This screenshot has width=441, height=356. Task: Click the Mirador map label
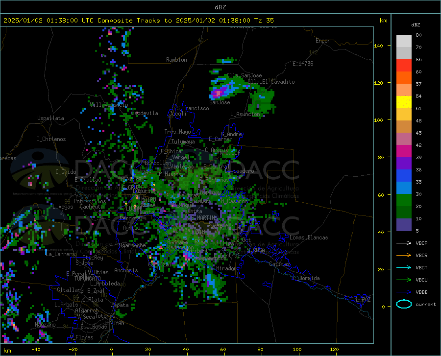click(x=226, y=268)
